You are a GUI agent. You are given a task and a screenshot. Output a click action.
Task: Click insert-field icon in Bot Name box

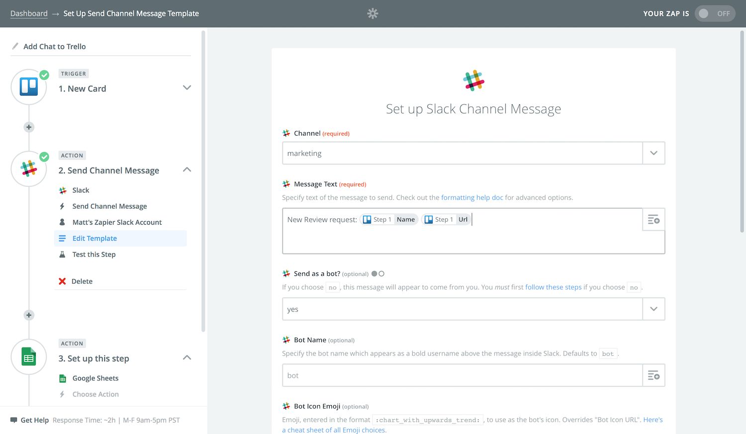point(653,375)
